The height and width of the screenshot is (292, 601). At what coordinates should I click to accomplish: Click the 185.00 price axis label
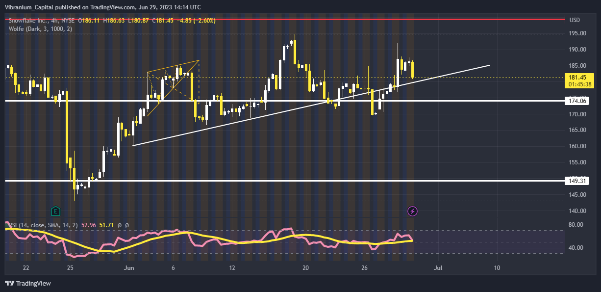tap(577, 66)
